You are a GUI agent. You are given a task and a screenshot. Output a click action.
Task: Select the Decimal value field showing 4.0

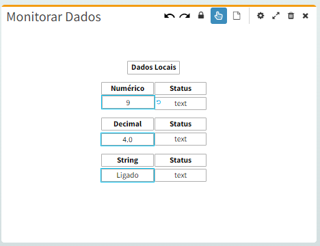(x=127, y=139)
